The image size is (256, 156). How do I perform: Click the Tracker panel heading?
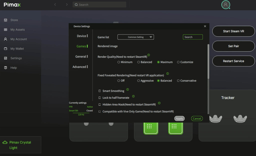228,98
